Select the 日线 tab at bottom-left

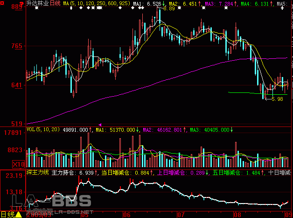[7, 215]
